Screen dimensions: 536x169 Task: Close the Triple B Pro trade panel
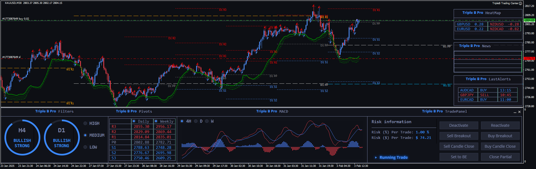coord(519,112)
